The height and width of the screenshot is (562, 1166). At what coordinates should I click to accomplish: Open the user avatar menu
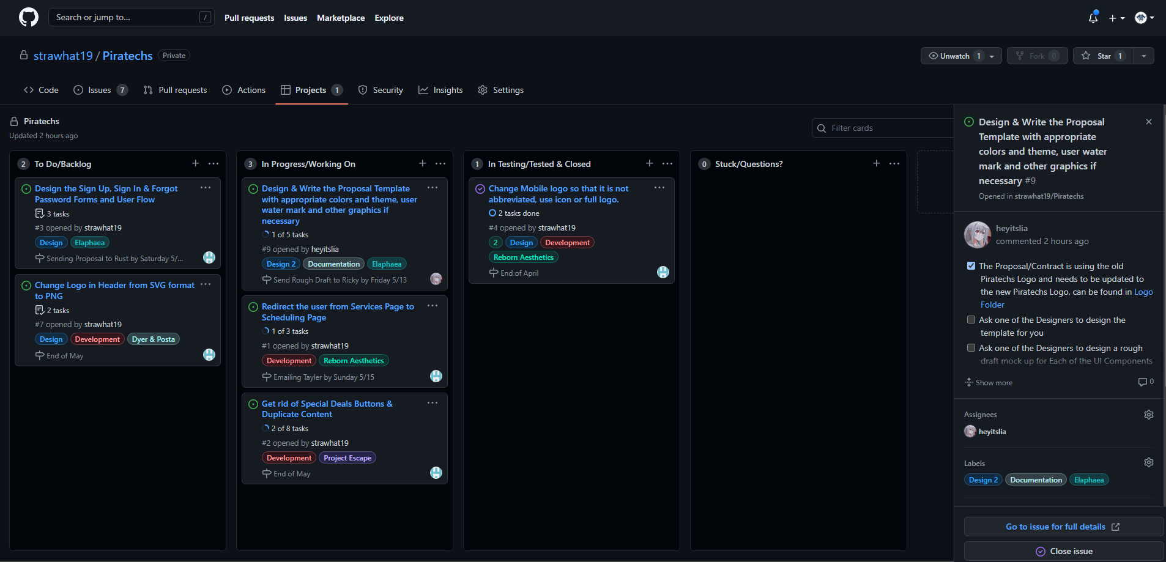pyautogui.click(x=1144, y=18)
